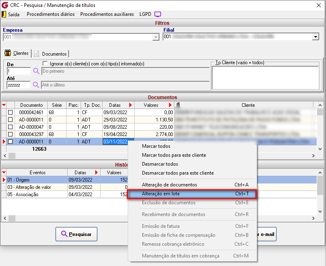Image resolution: width=326 pixels, height=266 pixels.
Task: Open Procedimentos diários menu
Action: (51, 14)
